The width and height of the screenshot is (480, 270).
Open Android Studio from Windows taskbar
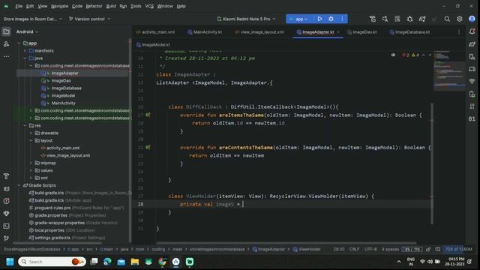(x=176, y=262)
